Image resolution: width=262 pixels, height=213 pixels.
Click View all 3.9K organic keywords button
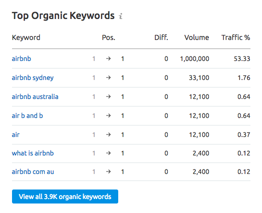pos(65,196)
